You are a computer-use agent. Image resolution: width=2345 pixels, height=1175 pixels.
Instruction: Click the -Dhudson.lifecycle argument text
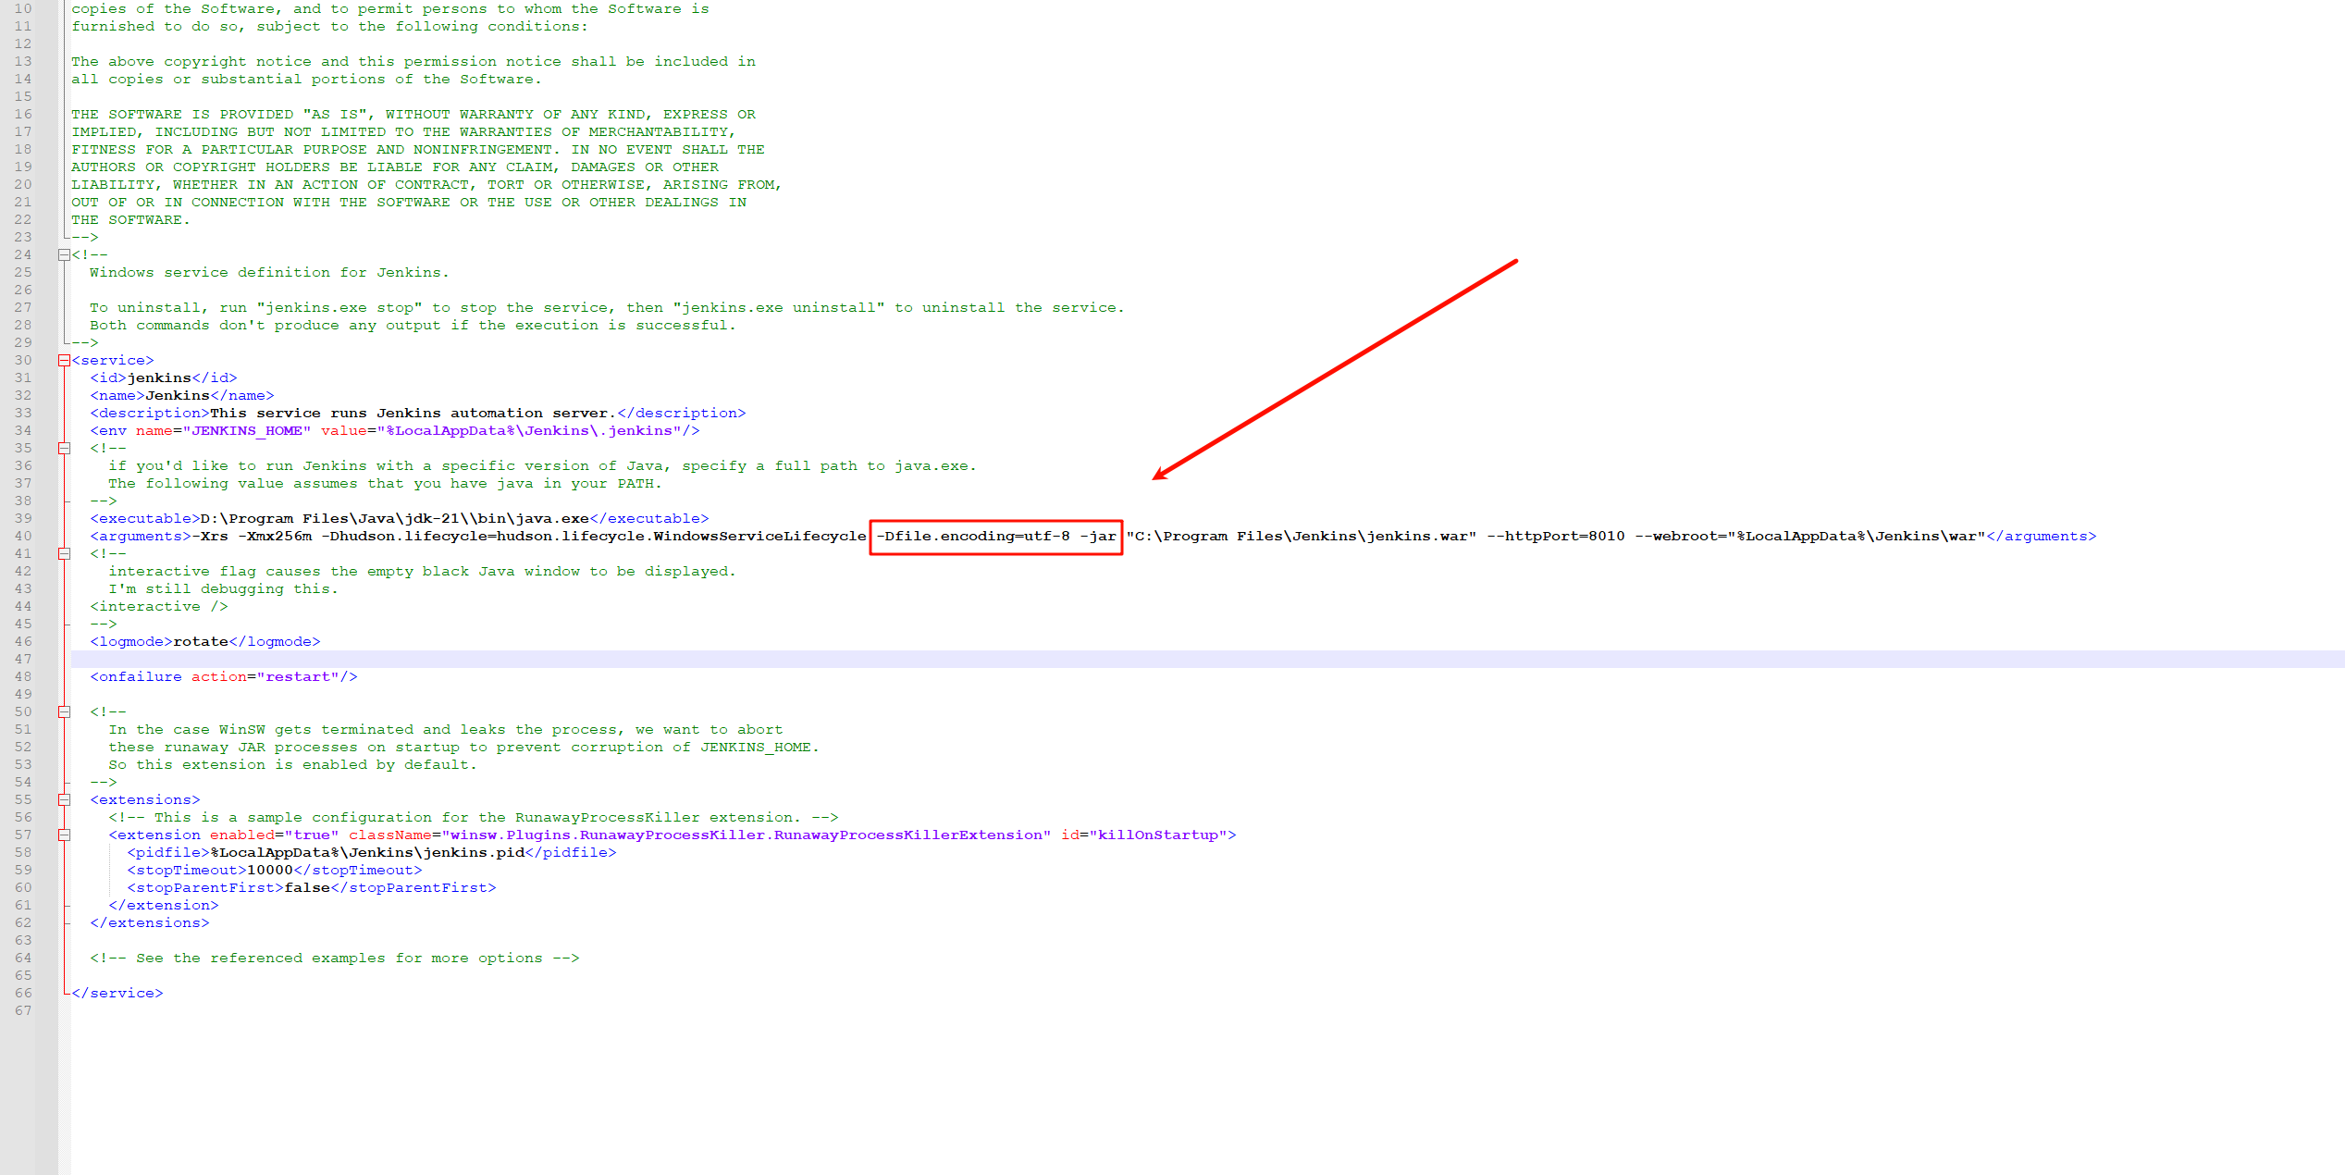pos(594,537)
